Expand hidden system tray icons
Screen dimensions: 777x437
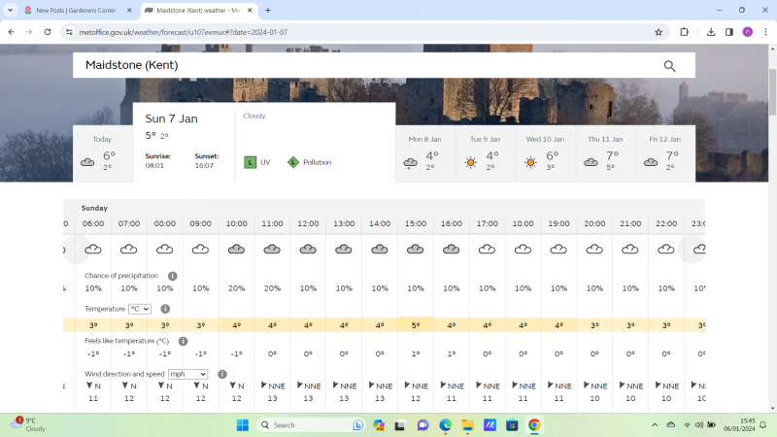[x=655, y=425]
